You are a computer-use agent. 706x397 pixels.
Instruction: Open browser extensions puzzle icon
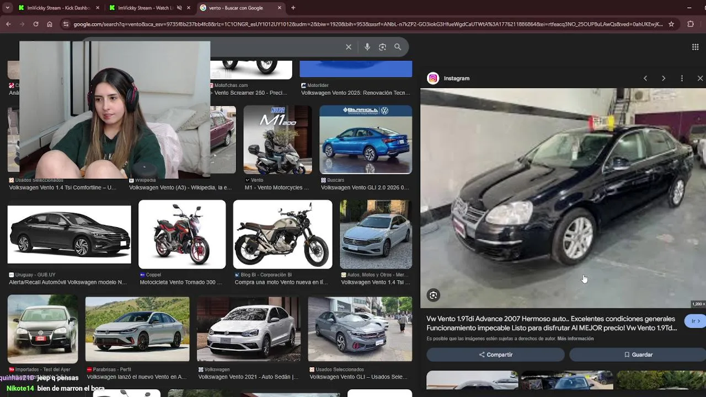tap(691, 24)
